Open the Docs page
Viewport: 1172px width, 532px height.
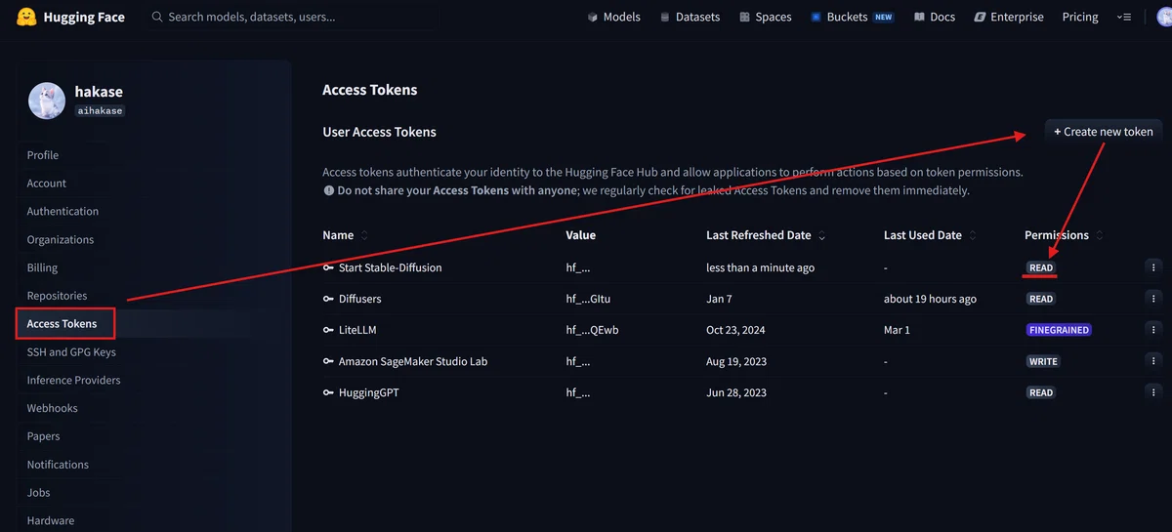pyautogui.click(x=934, y=17)
